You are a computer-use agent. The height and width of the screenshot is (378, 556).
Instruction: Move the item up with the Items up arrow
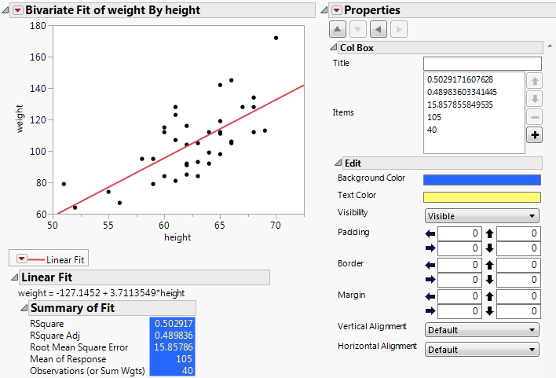535,80
